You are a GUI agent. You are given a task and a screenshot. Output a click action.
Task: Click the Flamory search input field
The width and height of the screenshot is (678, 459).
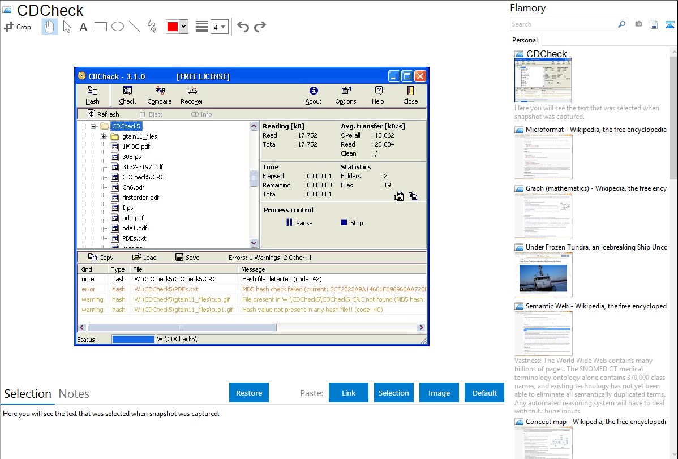point(563,24)
